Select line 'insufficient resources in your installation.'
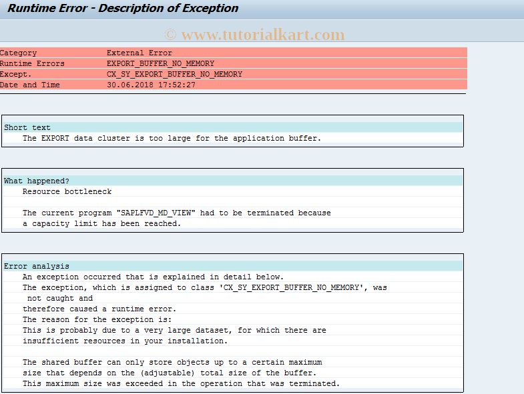Viewport: 524px width, 394px height. click(x=125, y=341)
